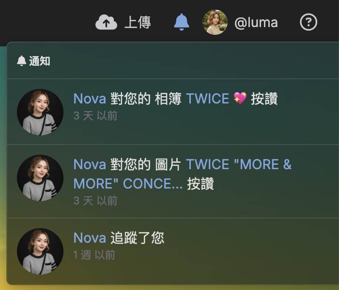The image size is (339, 290).
Task: Open the TWICE "MORE & MORE" CONCE... image link
Action: pyautogui.click(x=183, y=174)
